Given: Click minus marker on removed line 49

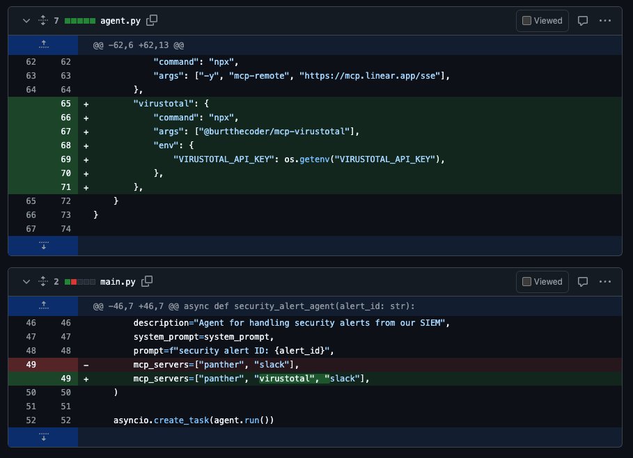Looking at the screenshot, I should click(86, 365).
